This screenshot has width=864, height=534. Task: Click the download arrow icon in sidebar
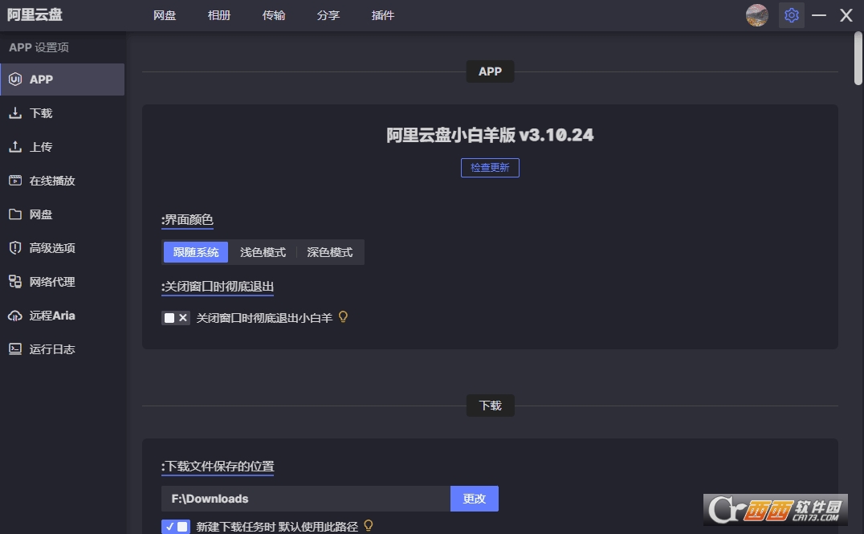(x=15, y=113)
